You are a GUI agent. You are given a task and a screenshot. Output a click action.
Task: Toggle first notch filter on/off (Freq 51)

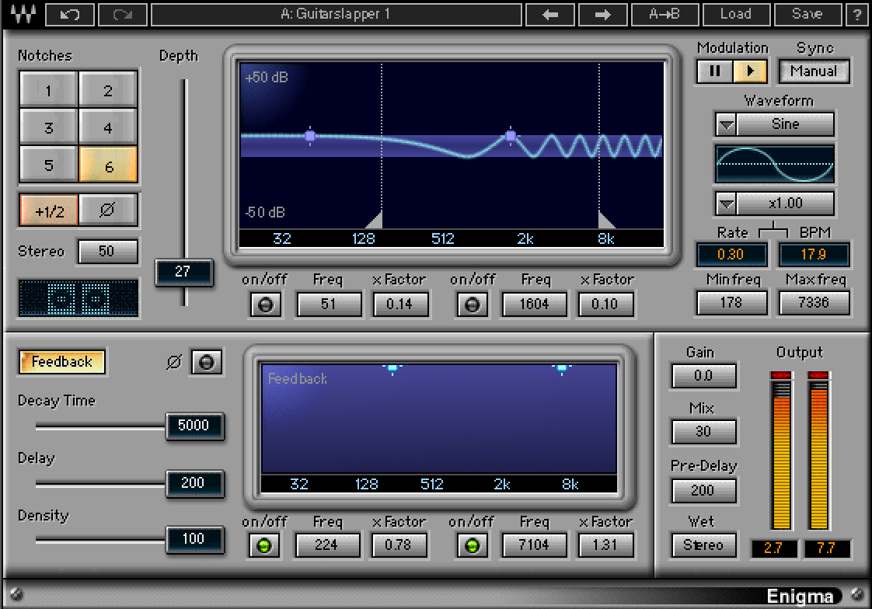(x=265, y=304)
